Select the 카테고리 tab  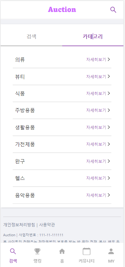click(x=93, y=36)
